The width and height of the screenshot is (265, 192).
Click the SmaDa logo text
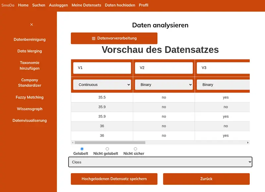coord(8,5)
